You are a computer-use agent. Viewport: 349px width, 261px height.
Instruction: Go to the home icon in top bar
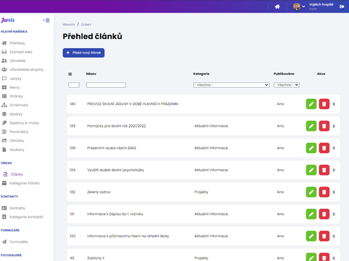point(277,7)
